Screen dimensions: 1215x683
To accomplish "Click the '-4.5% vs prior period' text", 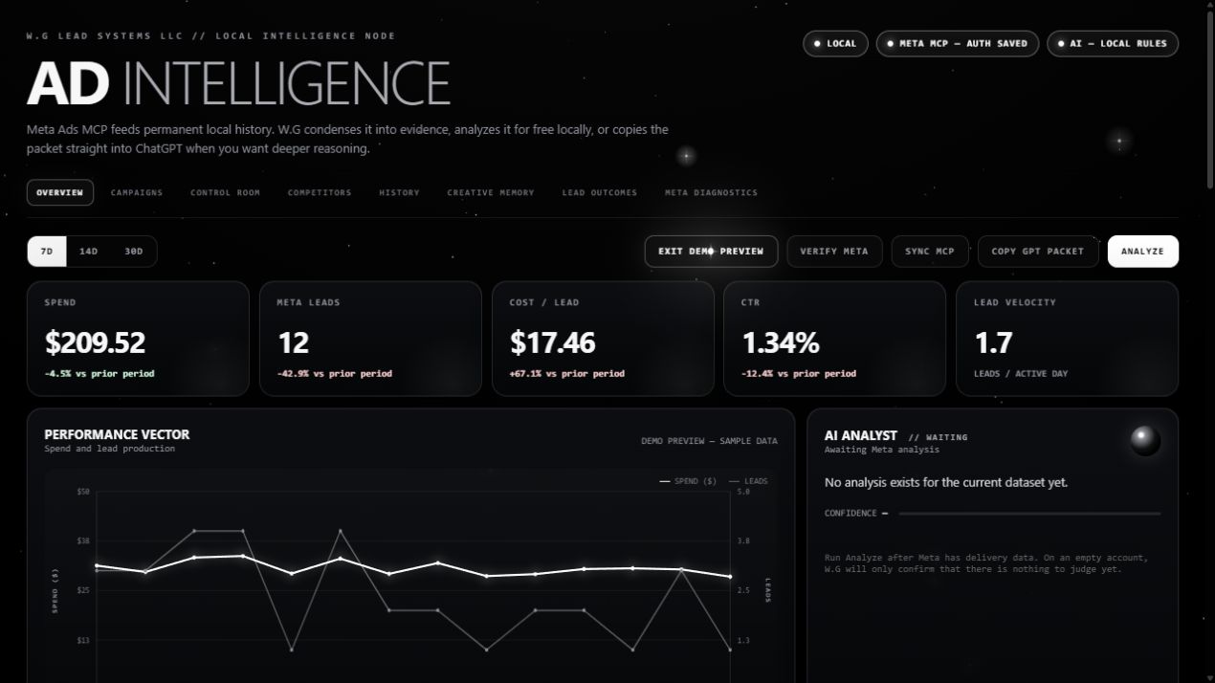I will pos(99,374).
